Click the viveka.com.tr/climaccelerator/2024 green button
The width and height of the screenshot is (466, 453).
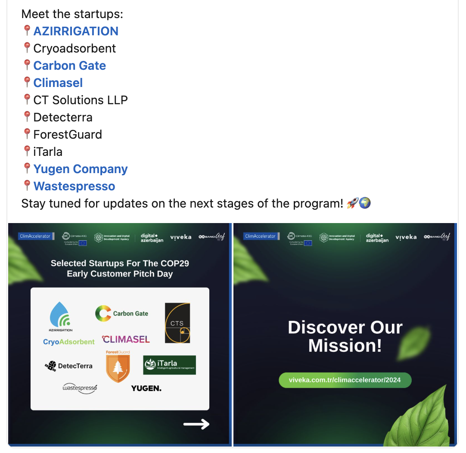tap(345, 380)
